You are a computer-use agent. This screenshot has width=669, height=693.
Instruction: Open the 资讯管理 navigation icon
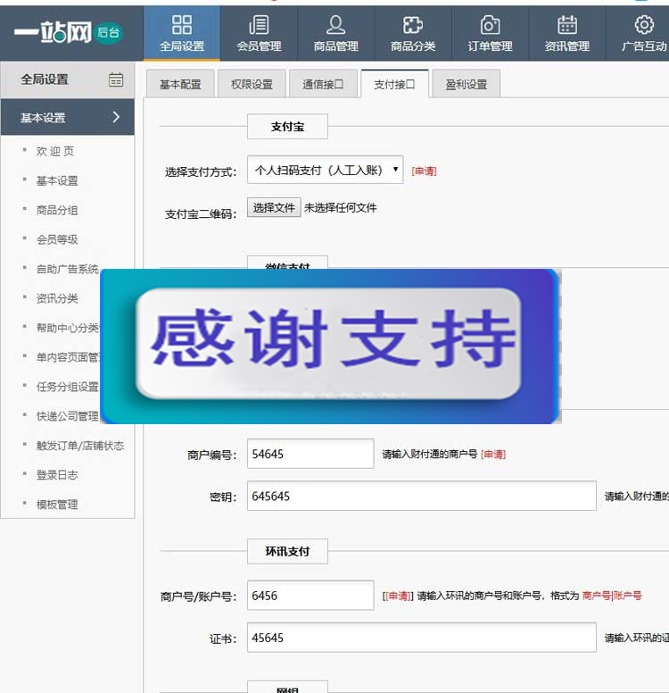tap(566, 25)
